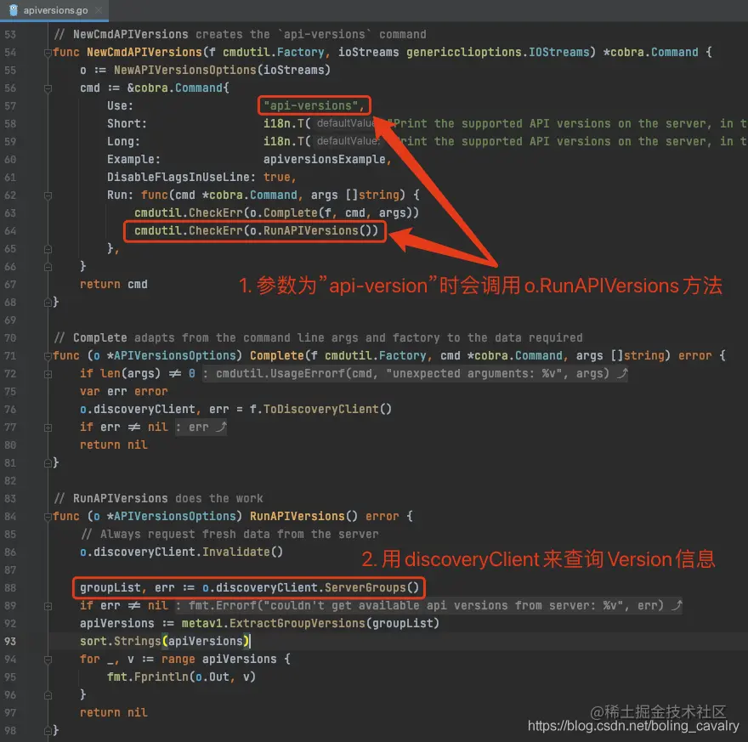Screen dimensions: 748x742
Task: Click the defaultValue inlay hint on line 59
Action: pyautogui.click(x=348, y=141)
